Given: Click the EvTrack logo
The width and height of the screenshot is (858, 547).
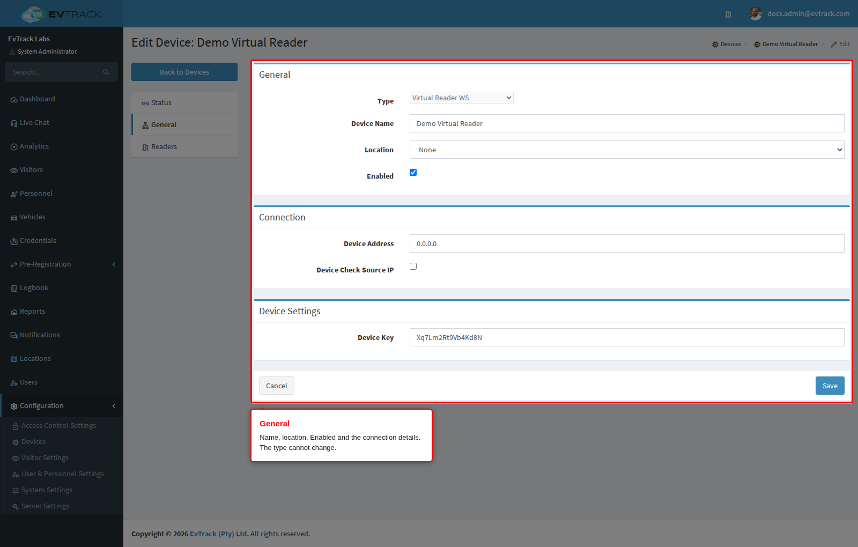Looking at the screenshot, I should [x=62, y=14].
